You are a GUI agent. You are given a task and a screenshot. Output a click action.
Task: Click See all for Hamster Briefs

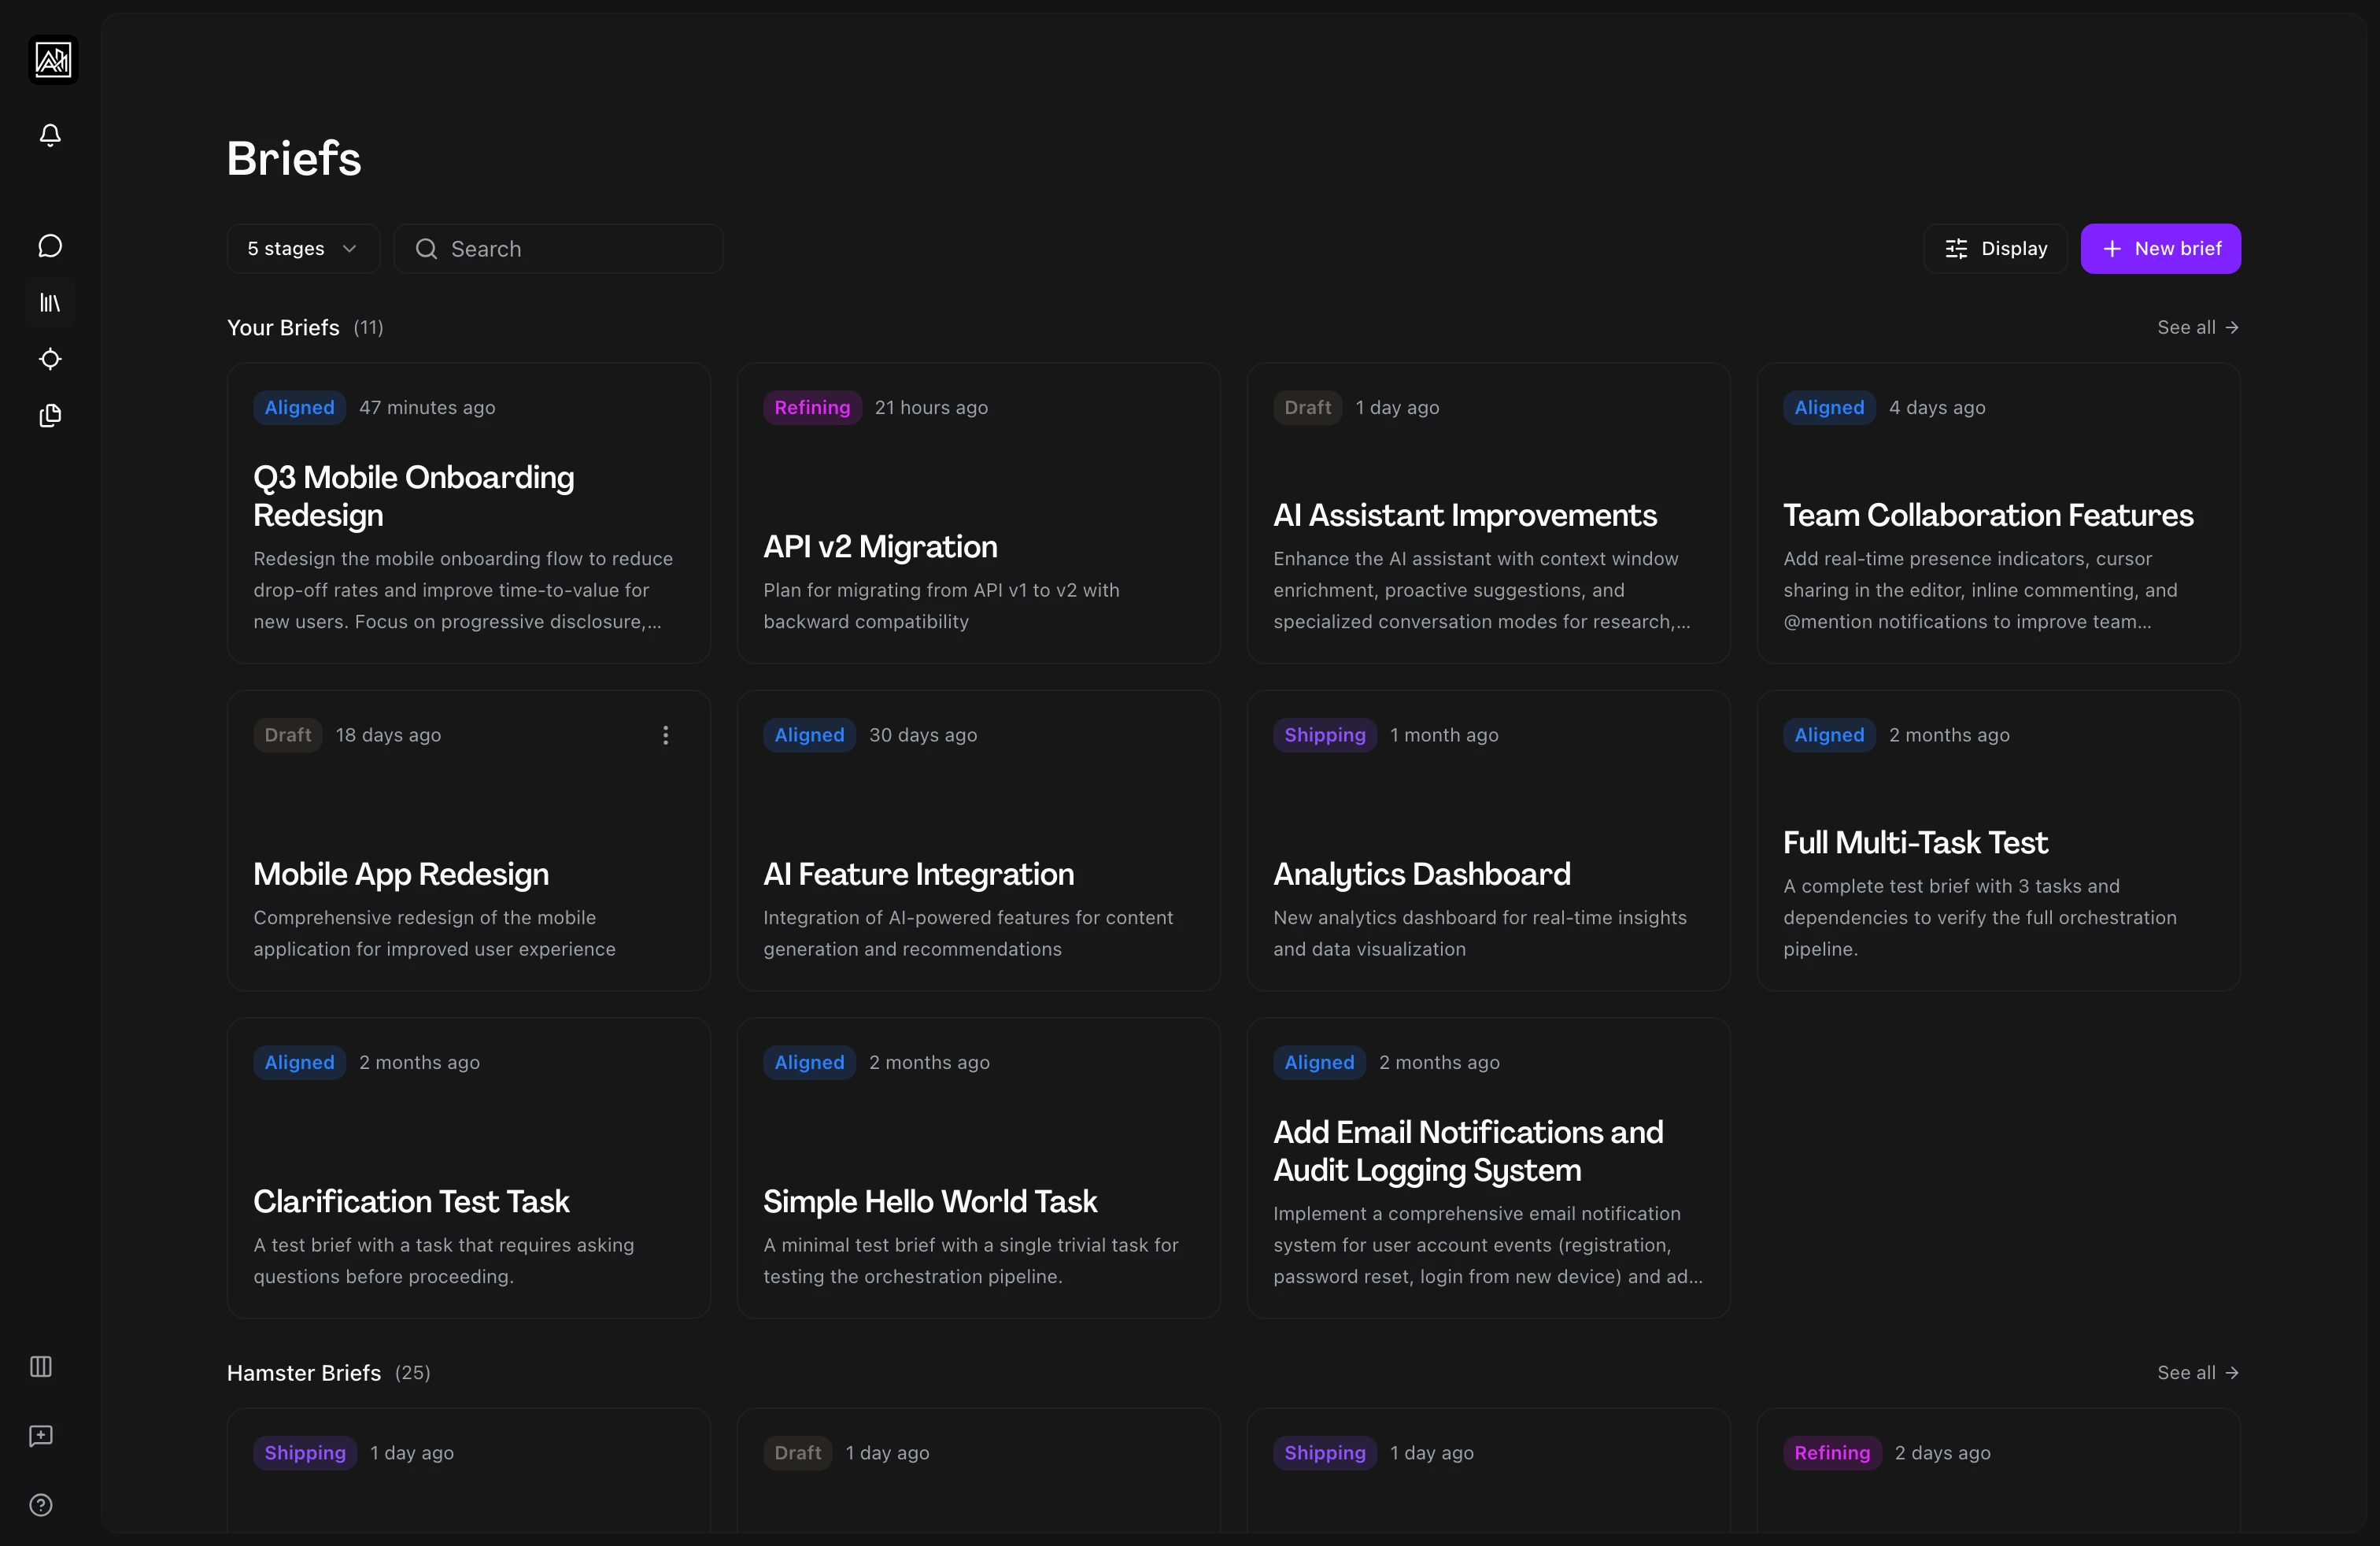(2197, 1373)
